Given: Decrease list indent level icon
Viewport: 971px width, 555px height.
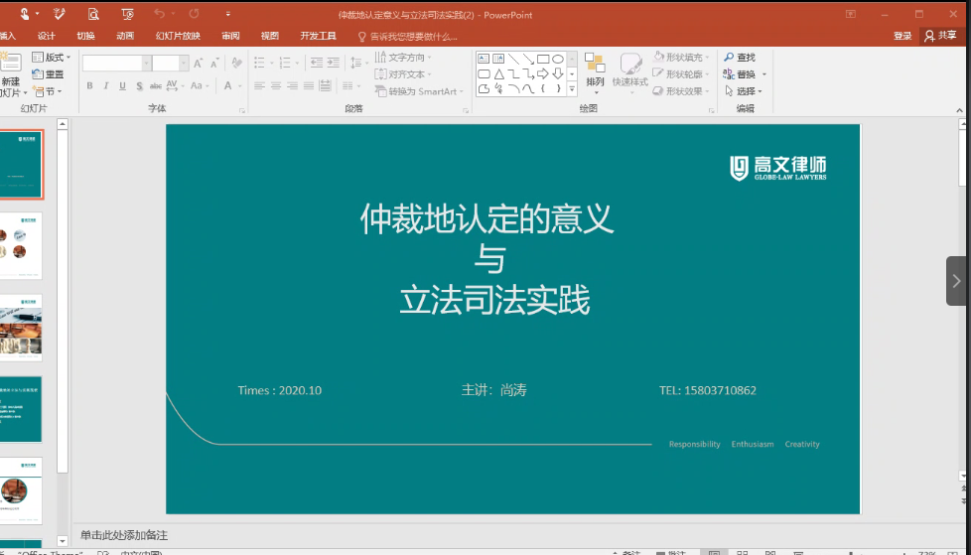Looking at the screenshot, I should tap(317, 63).
